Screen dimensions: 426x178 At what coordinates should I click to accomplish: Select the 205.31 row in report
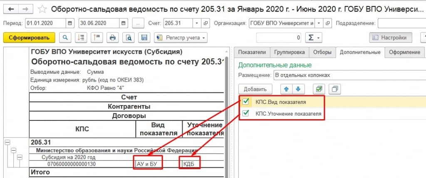coord(126,142)
